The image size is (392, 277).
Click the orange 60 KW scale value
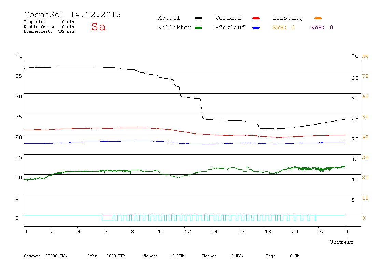[x=365, y=97]
